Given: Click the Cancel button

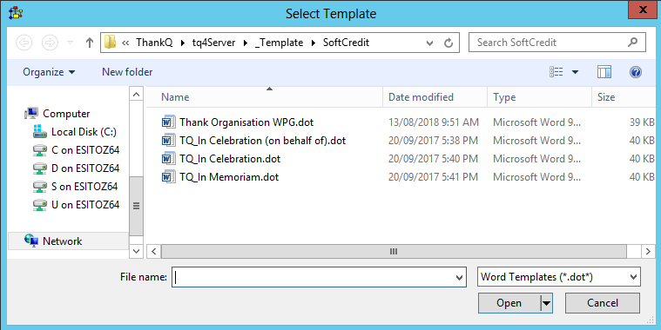Looking at the screenshot, I should 603,303.
